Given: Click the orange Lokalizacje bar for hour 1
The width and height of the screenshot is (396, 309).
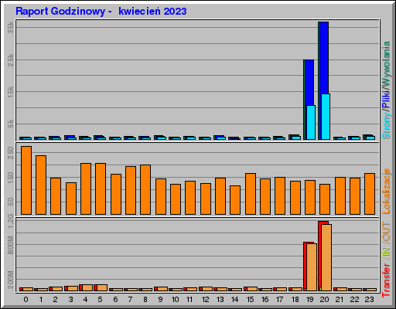Looking at the screenshot, I should click(41, 185).
